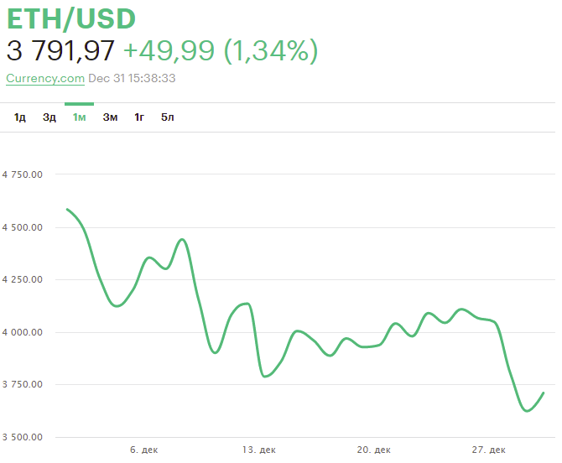The height and width of the screenshot is (463, 562).
Task: Click the Dec 31 15:38:33 timestamp
Action: pos(132,78)
